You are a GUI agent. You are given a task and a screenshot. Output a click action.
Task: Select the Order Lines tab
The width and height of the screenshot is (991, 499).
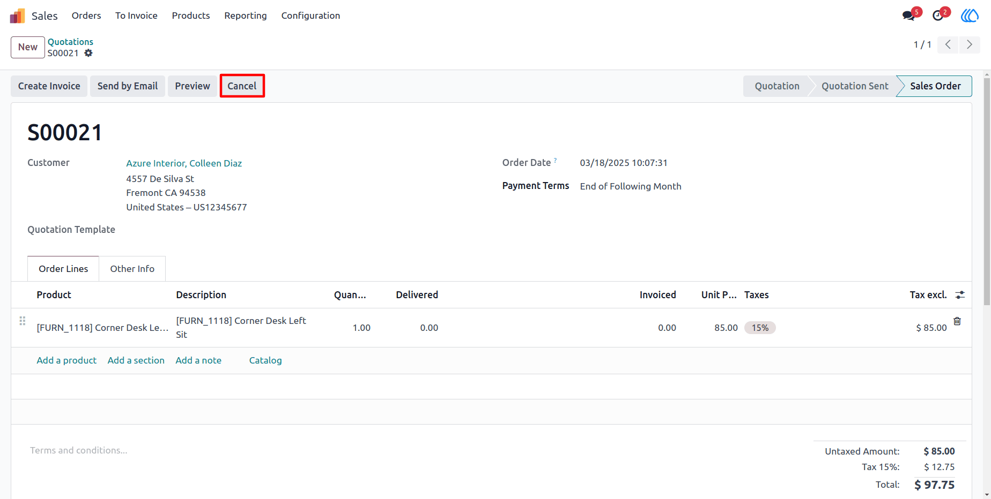(x=63, y=269)
